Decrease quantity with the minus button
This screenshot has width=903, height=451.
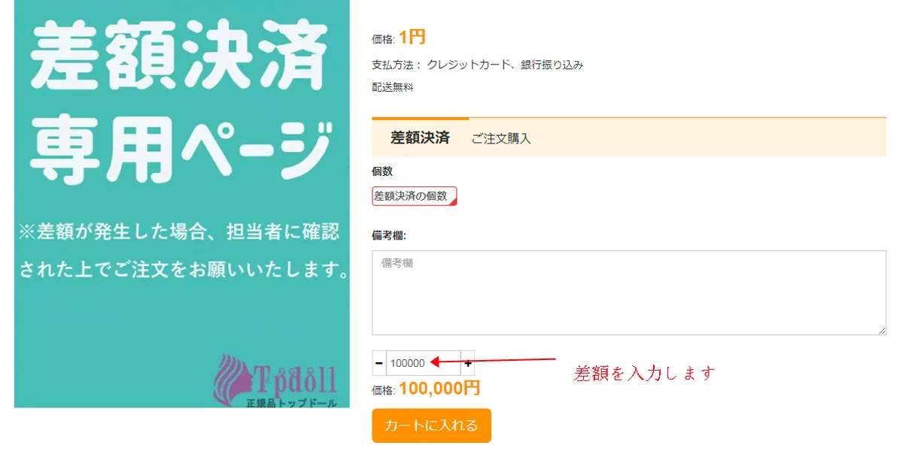pos(379,363)
